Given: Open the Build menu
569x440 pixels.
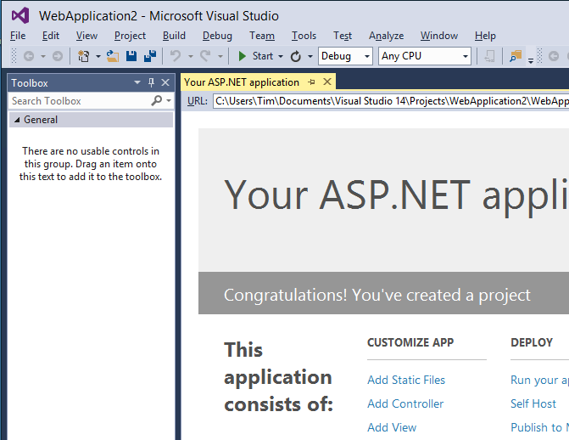Looking at the screenshot, I should [174, 36].
